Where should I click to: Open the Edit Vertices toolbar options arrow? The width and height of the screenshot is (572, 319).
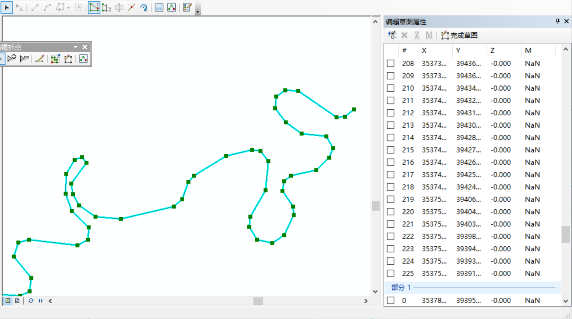coord(75,47)
